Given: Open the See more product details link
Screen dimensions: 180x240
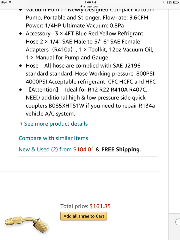Looking at the screenshot, I should pos(56,124).
